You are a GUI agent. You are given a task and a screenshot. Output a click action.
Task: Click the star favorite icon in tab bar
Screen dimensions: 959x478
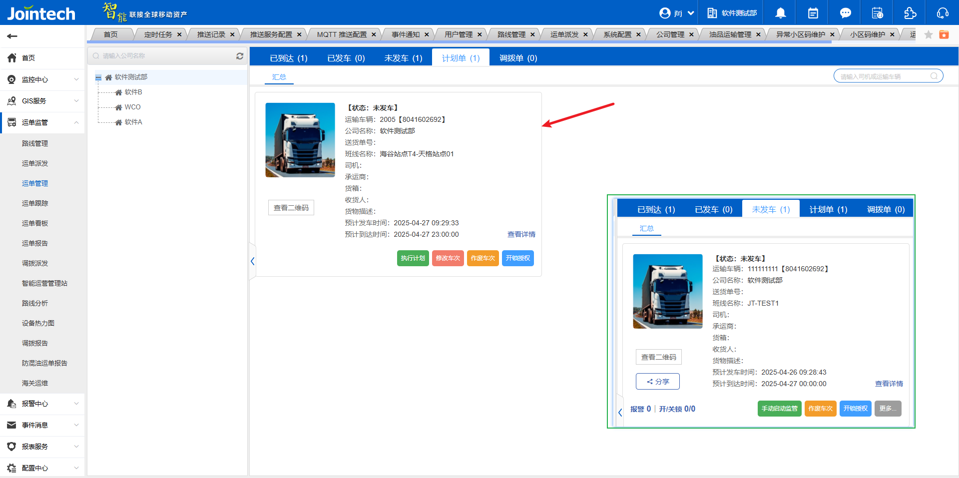click(929, 34)
